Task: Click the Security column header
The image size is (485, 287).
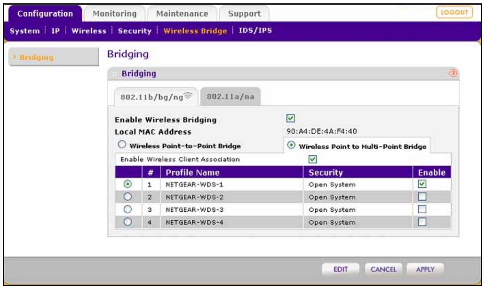Action: point(326,173)
